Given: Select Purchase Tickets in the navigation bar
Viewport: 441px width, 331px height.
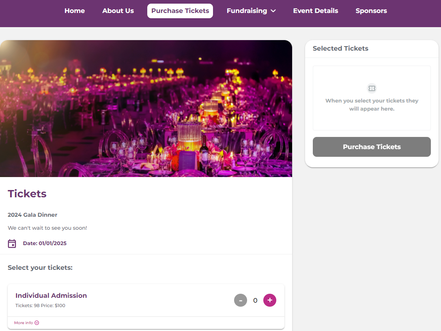Looking at the screenshot, I should tap(180, 11).
